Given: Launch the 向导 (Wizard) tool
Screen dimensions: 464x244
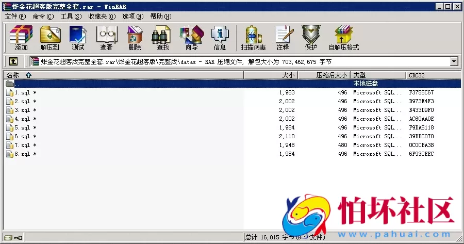Looking at the screenshot, I should pyautogui.click(x=191, y=38).
